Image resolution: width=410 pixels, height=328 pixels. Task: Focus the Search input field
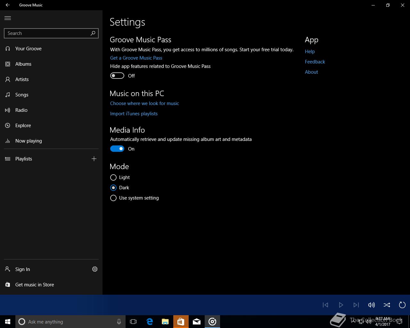coord(51,33)
